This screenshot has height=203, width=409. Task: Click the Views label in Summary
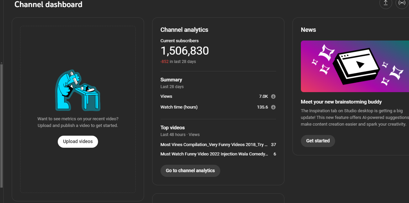[x=166, y=96]
